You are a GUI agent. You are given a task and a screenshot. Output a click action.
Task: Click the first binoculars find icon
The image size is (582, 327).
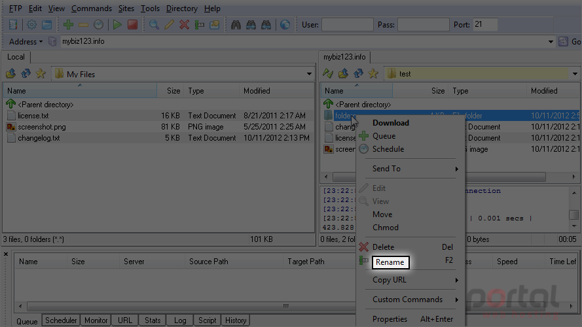pyautogui.click(x=236, y=25)
